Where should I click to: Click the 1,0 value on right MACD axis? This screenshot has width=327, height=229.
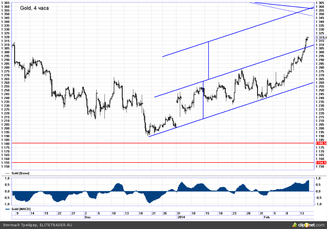[x=318, y=178]
